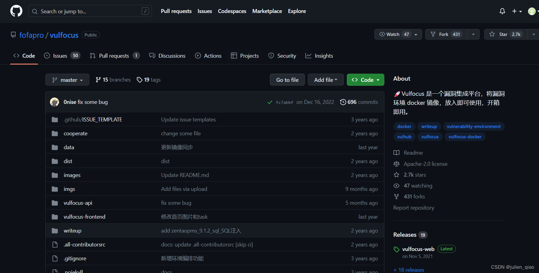
Task: Switch to the Projects tab
Action: (x=245, y=56)
